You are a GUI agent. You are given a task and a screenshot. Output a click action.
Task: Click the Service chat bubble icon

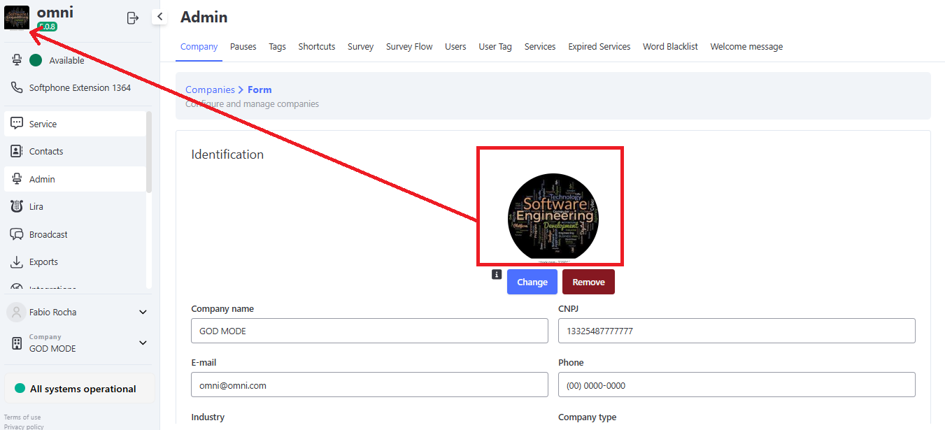[x=17, y=124]
